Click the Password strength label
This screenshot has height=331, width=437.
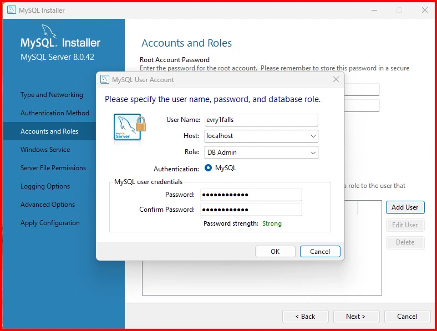[231, 223]
